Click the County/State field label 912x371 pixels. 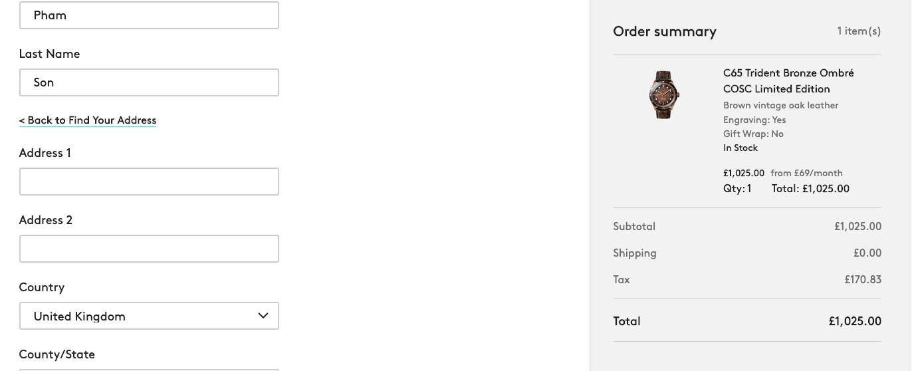tap(57, 354)
